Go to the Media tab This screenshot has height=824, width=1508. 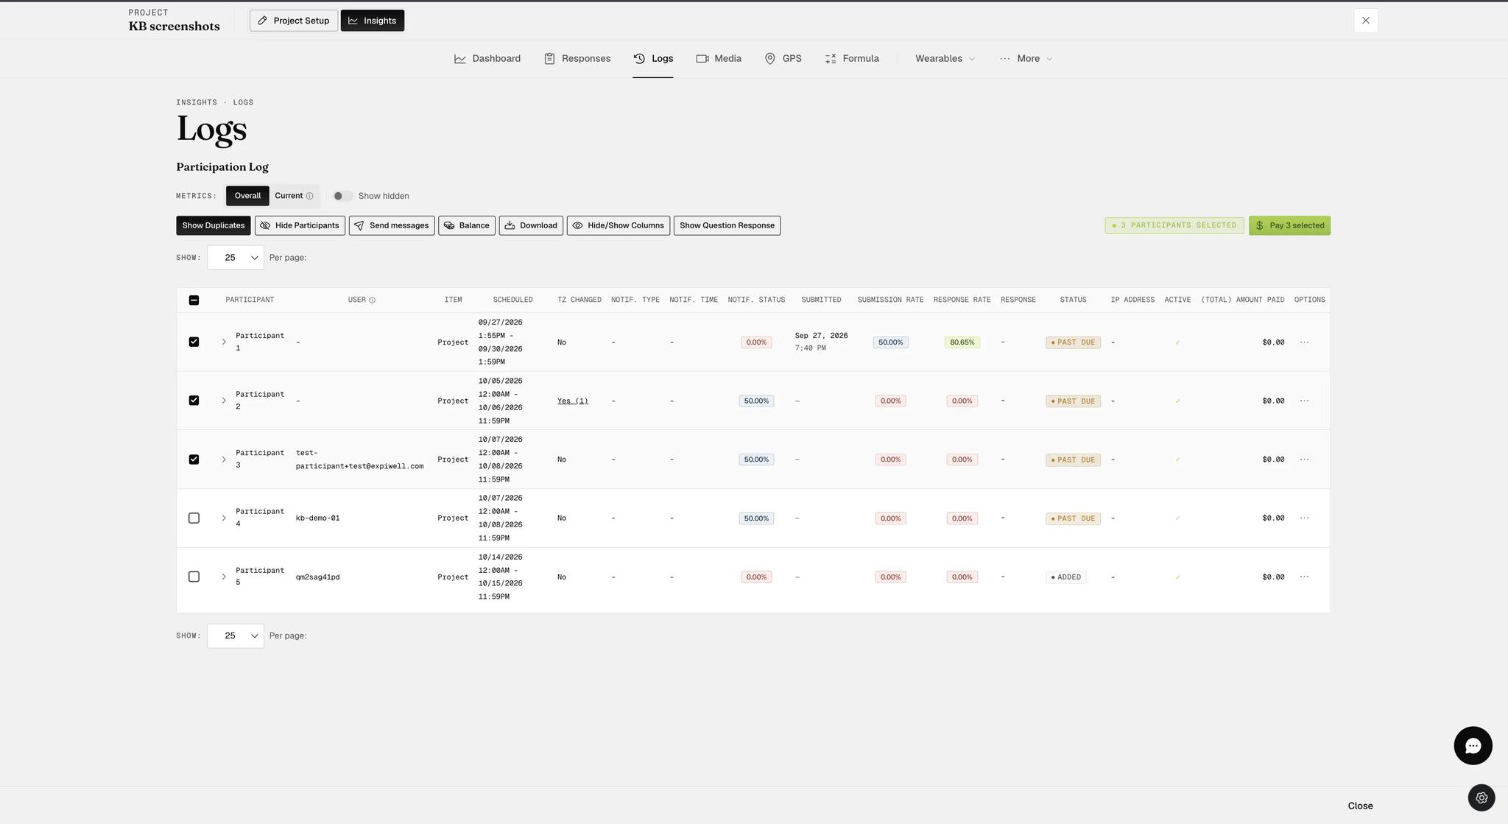point(719,58)
